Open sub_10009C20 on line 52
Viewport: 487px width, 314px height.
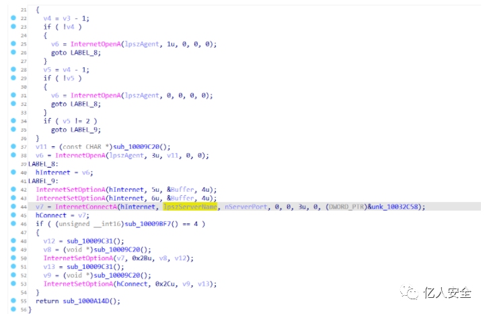click(x=118, y=275)
